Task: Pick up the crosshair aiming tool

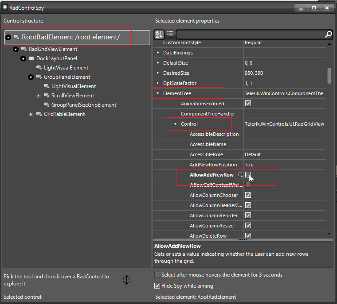Action: click(126, 280)
